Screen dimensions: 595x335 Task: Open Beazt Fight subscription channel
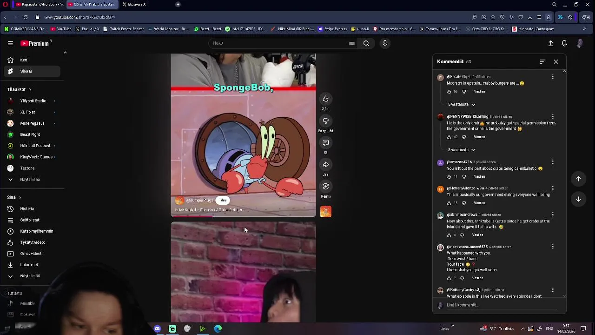coord(32,134)
